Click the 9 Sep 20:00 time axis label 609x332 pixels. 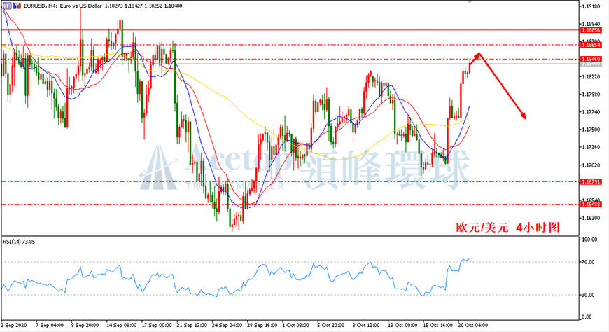85,325
